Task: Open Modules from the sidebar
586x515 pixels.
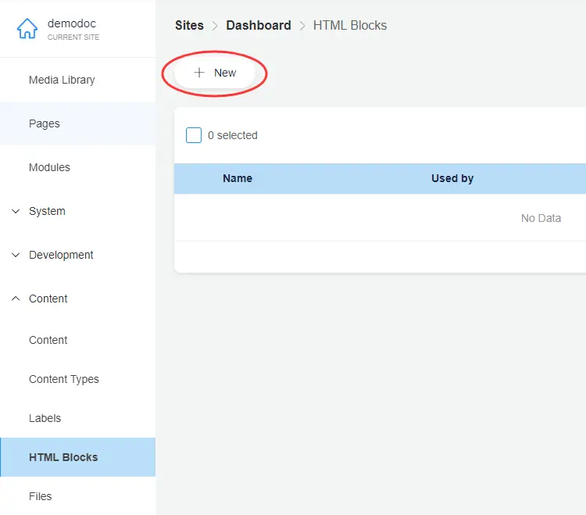Action: point(49,167)
